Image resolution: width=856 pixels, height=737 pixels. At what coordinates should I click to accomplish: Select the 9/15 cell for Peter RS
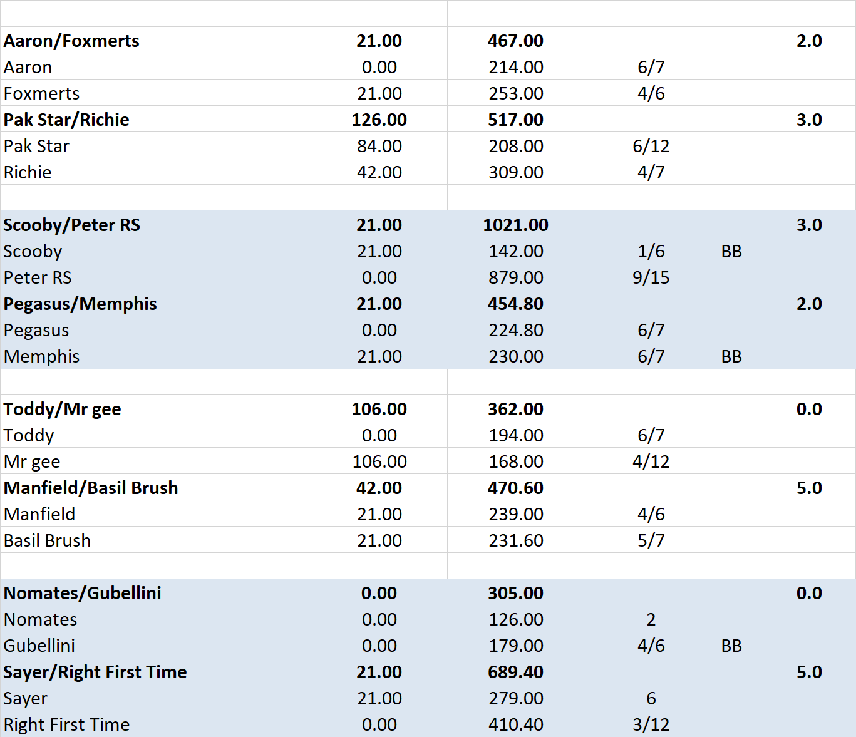point(651,277)
